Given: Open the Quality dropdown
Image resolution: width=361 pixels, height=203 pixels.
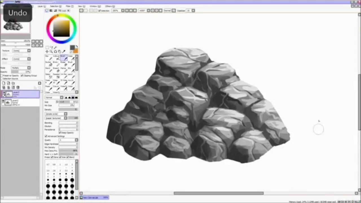Looking at the screenshot, I should (68, 140).
